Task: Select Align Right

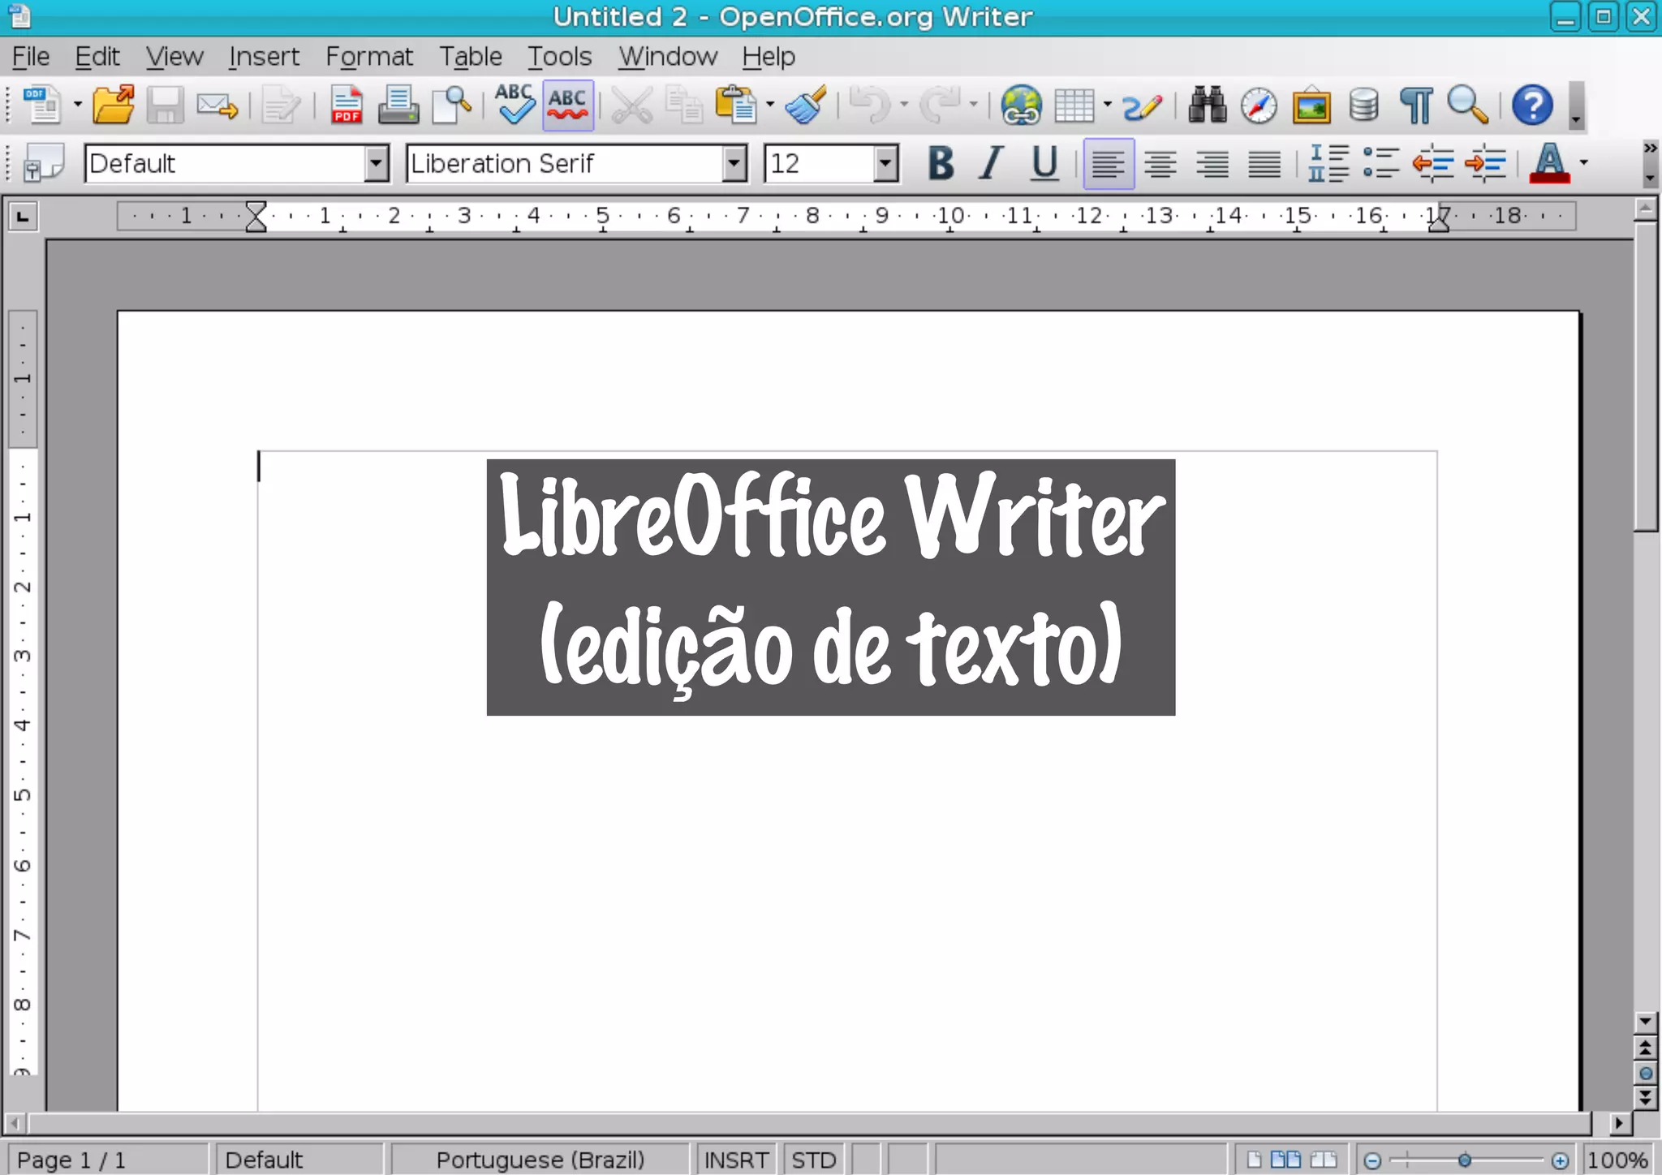Action: tap(1212, 163)
